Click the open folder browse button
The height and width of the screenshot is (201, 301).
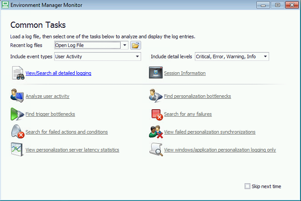[x=136, y=45]
